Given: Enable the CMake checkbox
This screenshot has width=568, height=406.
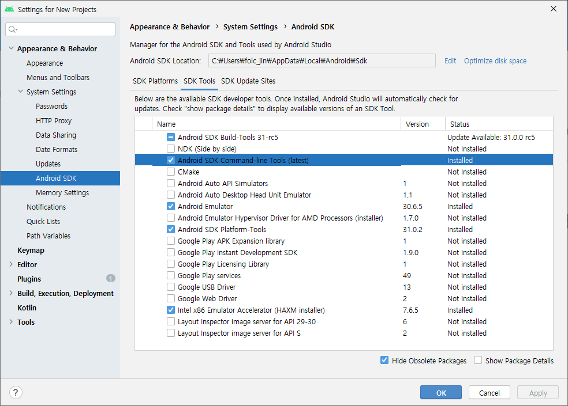Looking at the screenshot, I should 171,172.
